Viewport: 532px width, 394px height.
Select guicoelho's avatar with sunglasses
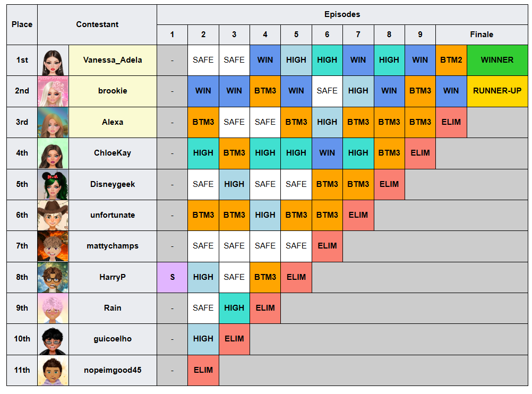coord(53,339)
